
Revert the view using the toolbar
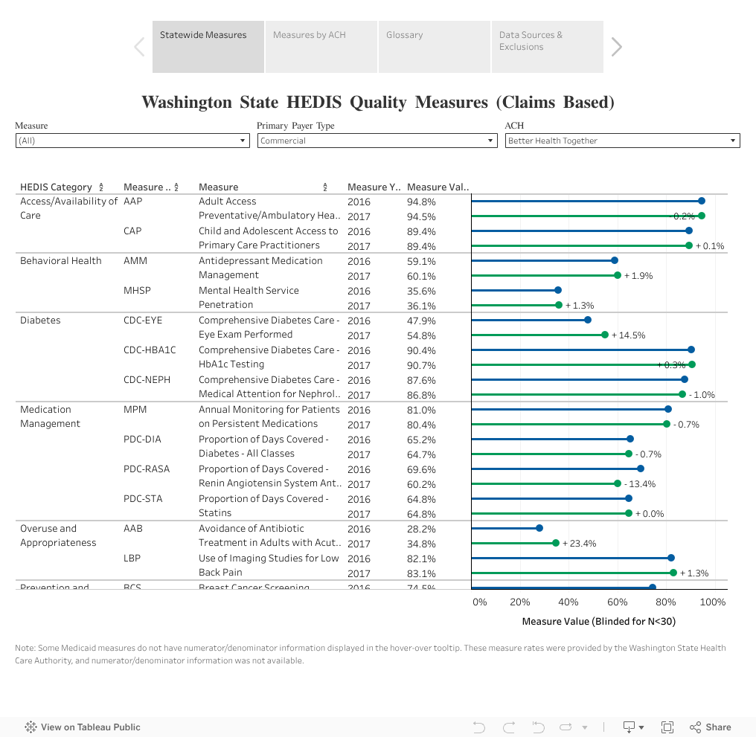(x=539, y=727)
